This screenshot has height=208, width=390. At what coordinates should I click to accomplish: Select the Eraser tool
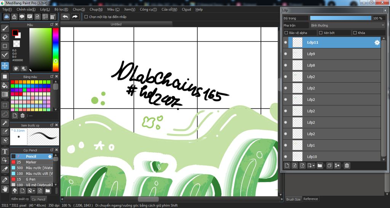pos(5,37)
